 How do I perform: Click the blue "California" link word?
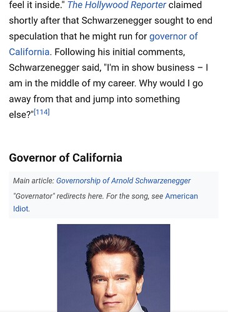(x=29, y=52)
